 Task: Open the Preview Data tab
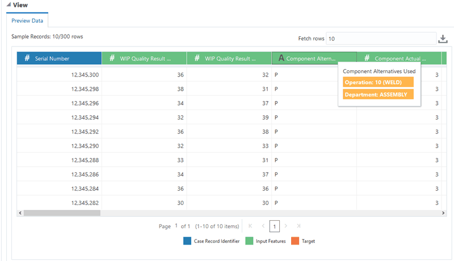click(27, 20)
